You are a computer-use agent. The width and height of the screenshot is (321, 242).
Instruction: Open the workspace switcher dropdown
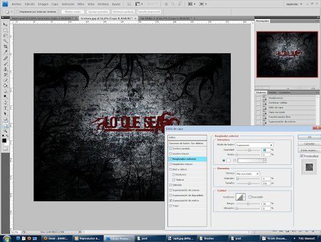point(293,4)
